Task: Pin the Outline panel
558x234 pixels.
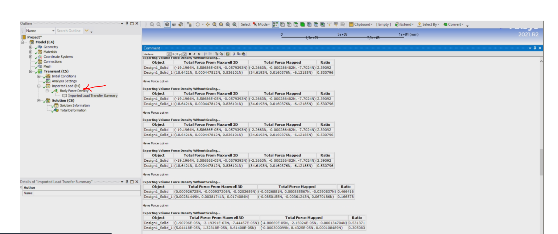Action: 127,23
